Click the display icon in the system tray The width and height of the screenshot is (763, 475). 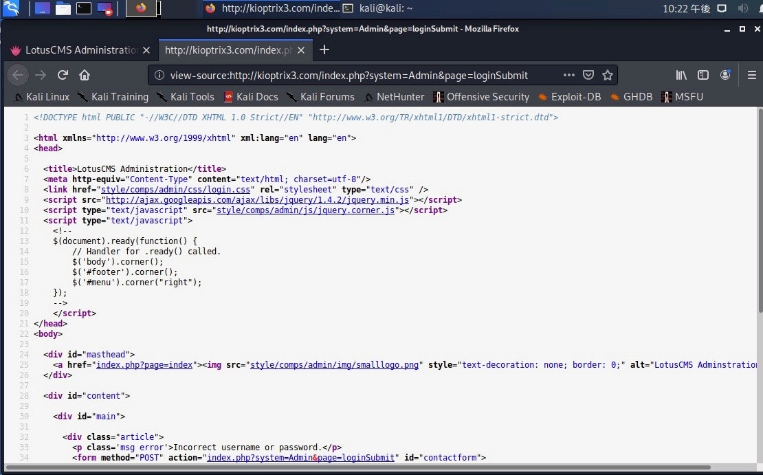coord(722,8)
